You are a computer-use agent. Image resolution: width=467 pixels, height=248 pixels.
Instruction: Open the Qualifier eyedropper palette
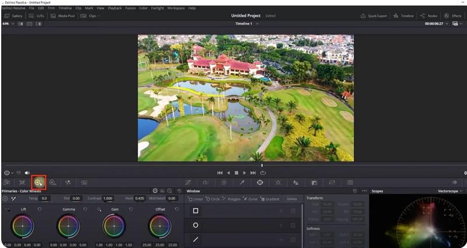click(x=242, y=182)
